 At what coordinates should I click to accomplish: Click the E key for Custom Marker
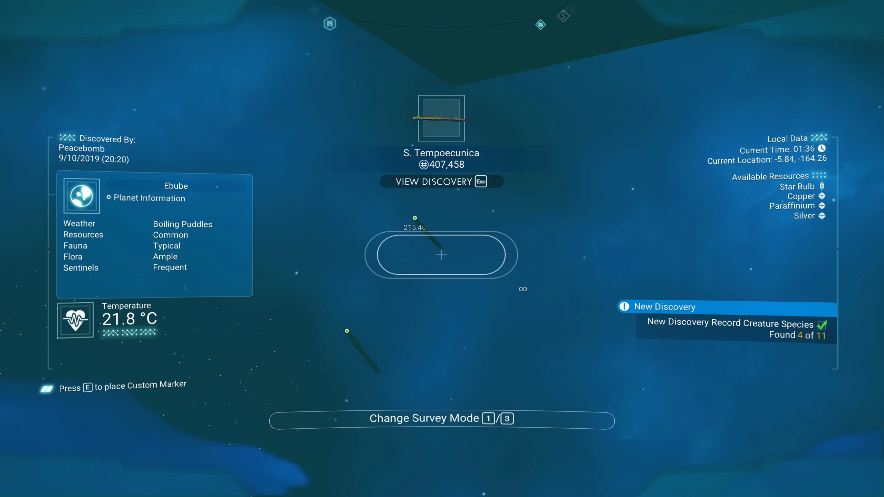[88, 387]
